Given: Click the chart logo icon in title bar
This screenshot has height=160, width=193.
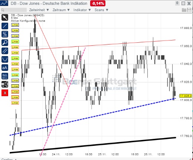Looking at the screenshot, I should click(x=4, y=3).
